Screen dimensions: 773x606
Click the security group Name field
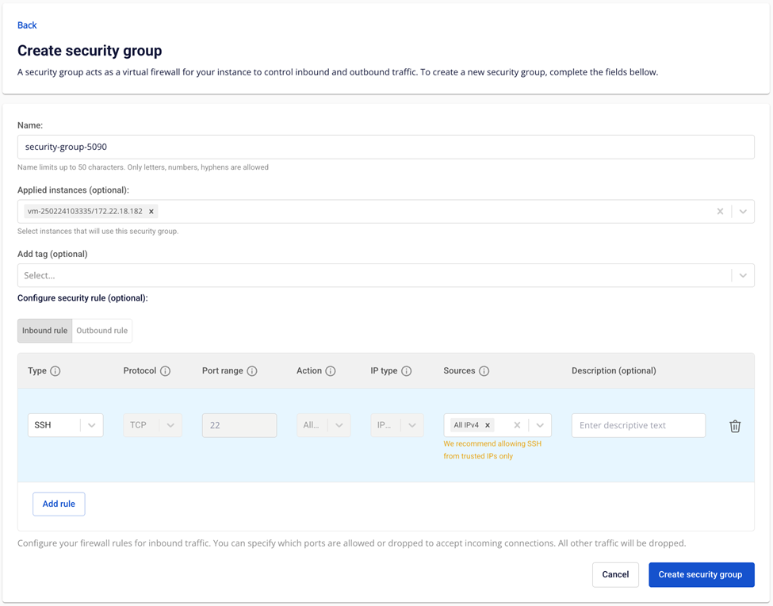click(385, 147)
